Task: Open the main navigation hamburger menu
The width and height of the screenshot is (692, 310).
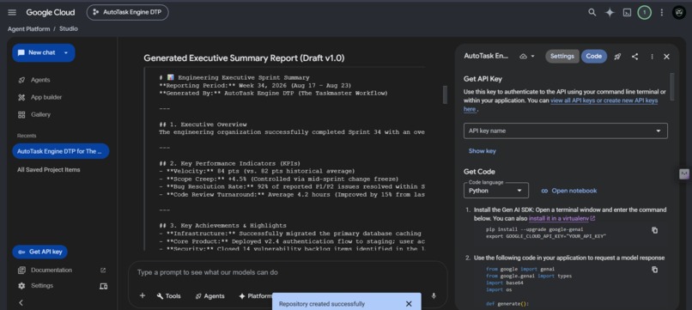Action: tap(12, 12)
